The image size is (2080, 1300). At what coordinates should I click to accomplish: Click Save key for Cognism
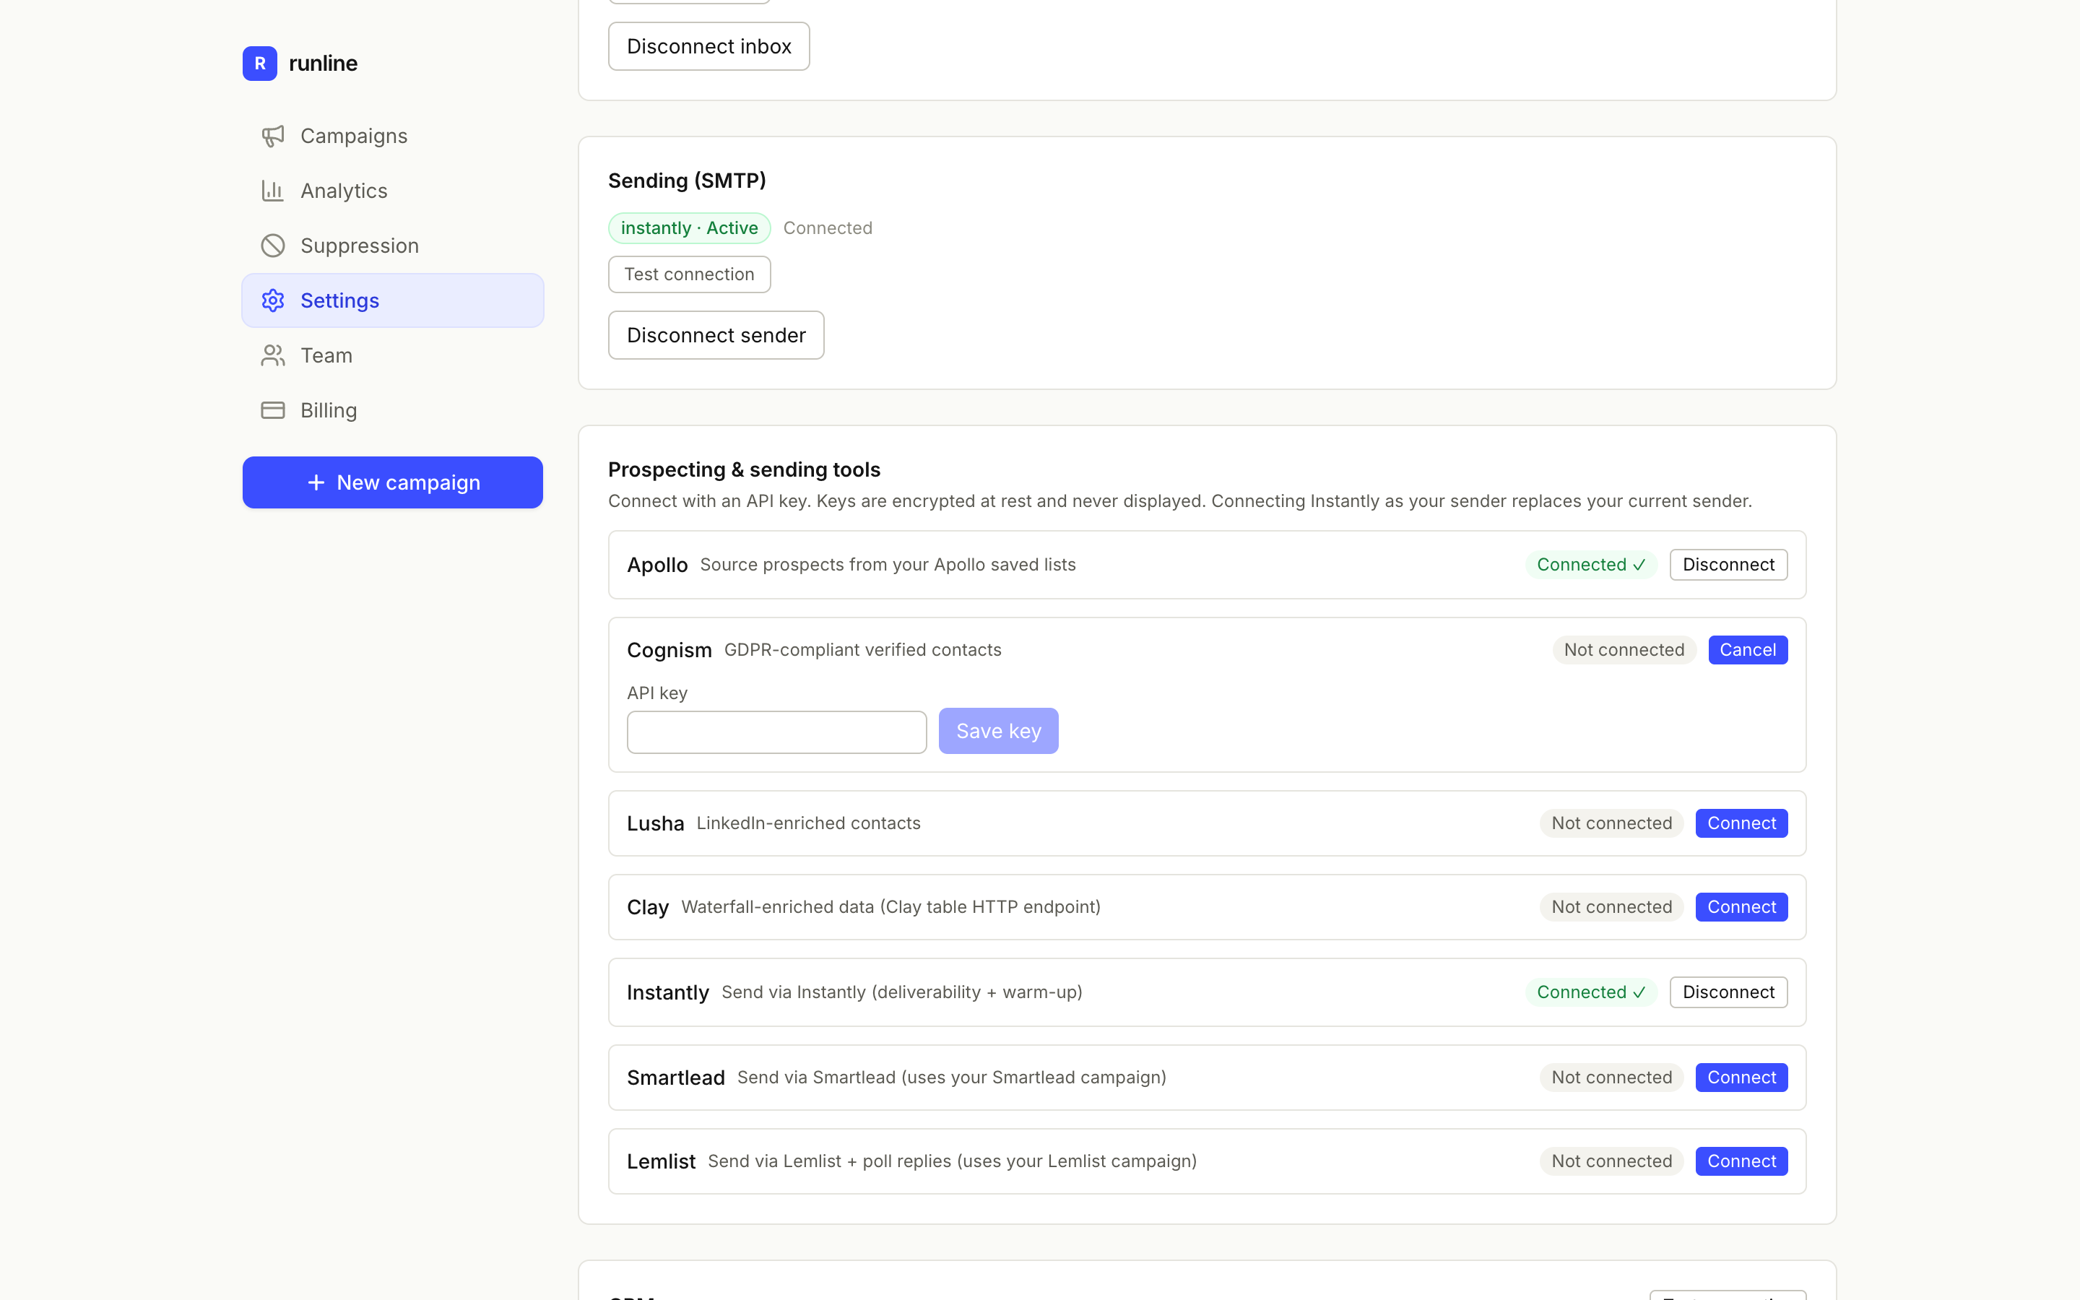(999, 731)
